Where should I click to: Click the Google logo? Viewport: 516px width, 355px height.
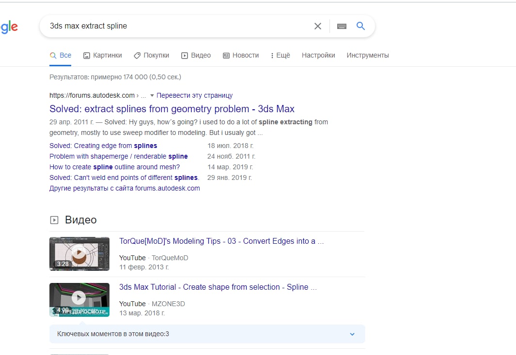pos(9,27)
